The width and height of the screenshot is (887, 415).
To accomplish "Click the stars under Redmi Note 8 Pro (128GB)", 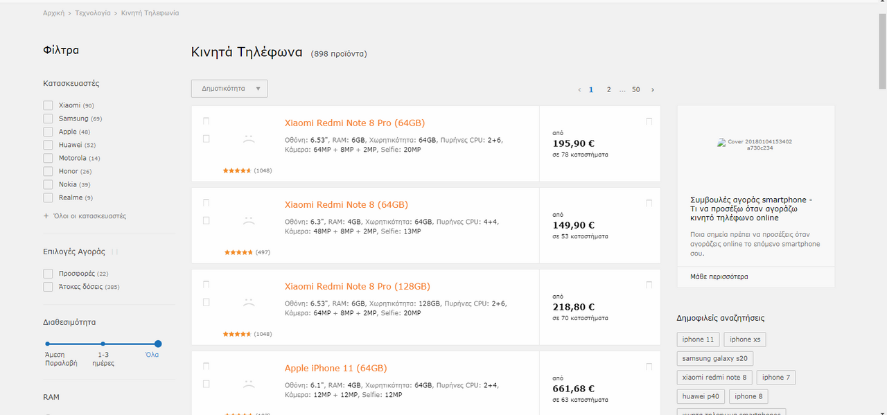I will coord(237,334).
